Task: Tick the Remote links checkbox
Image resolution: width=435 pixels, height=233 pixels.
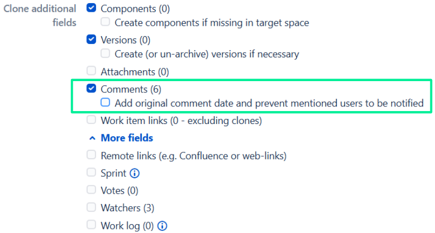Action: click(x=91, y=155)
